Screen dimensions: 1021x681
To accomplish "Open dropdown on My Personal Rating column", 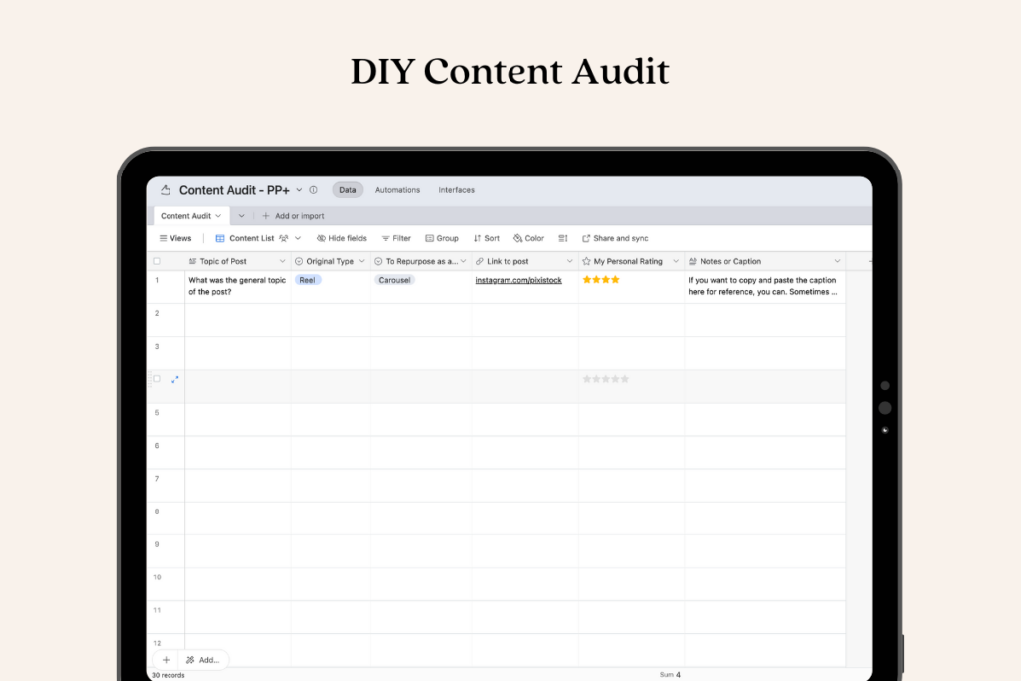I will (675, 262).
